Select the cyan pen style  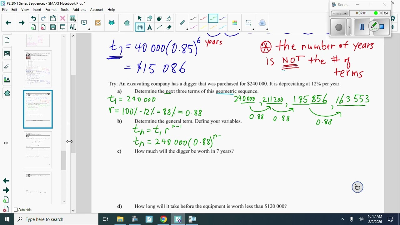click(223, 27)
